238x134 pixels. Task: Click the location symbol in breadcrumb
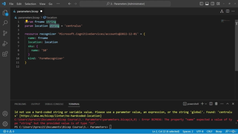52,17
